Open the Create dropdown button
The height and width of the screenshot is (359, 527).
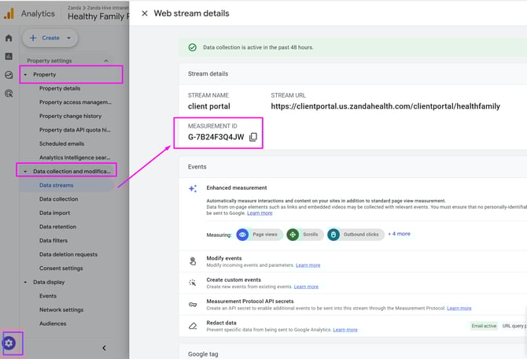click(x=50, y=38)
